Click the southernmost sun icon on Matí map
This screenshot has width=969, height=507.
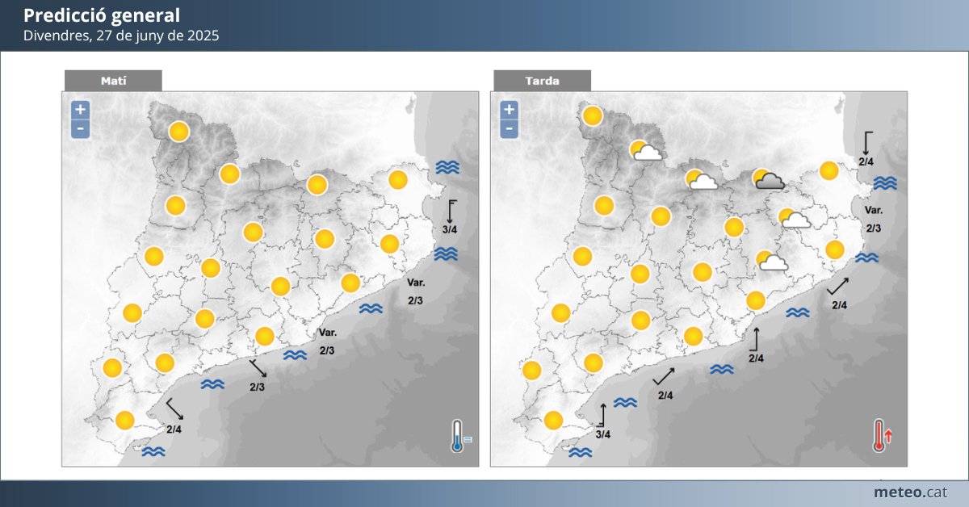[124, 420]
